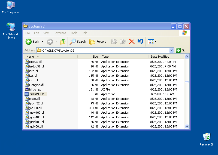Screen dimensions: 218x155
Task: Click the AX File type text
Action: pyautogui.click(x=105, y=89)
